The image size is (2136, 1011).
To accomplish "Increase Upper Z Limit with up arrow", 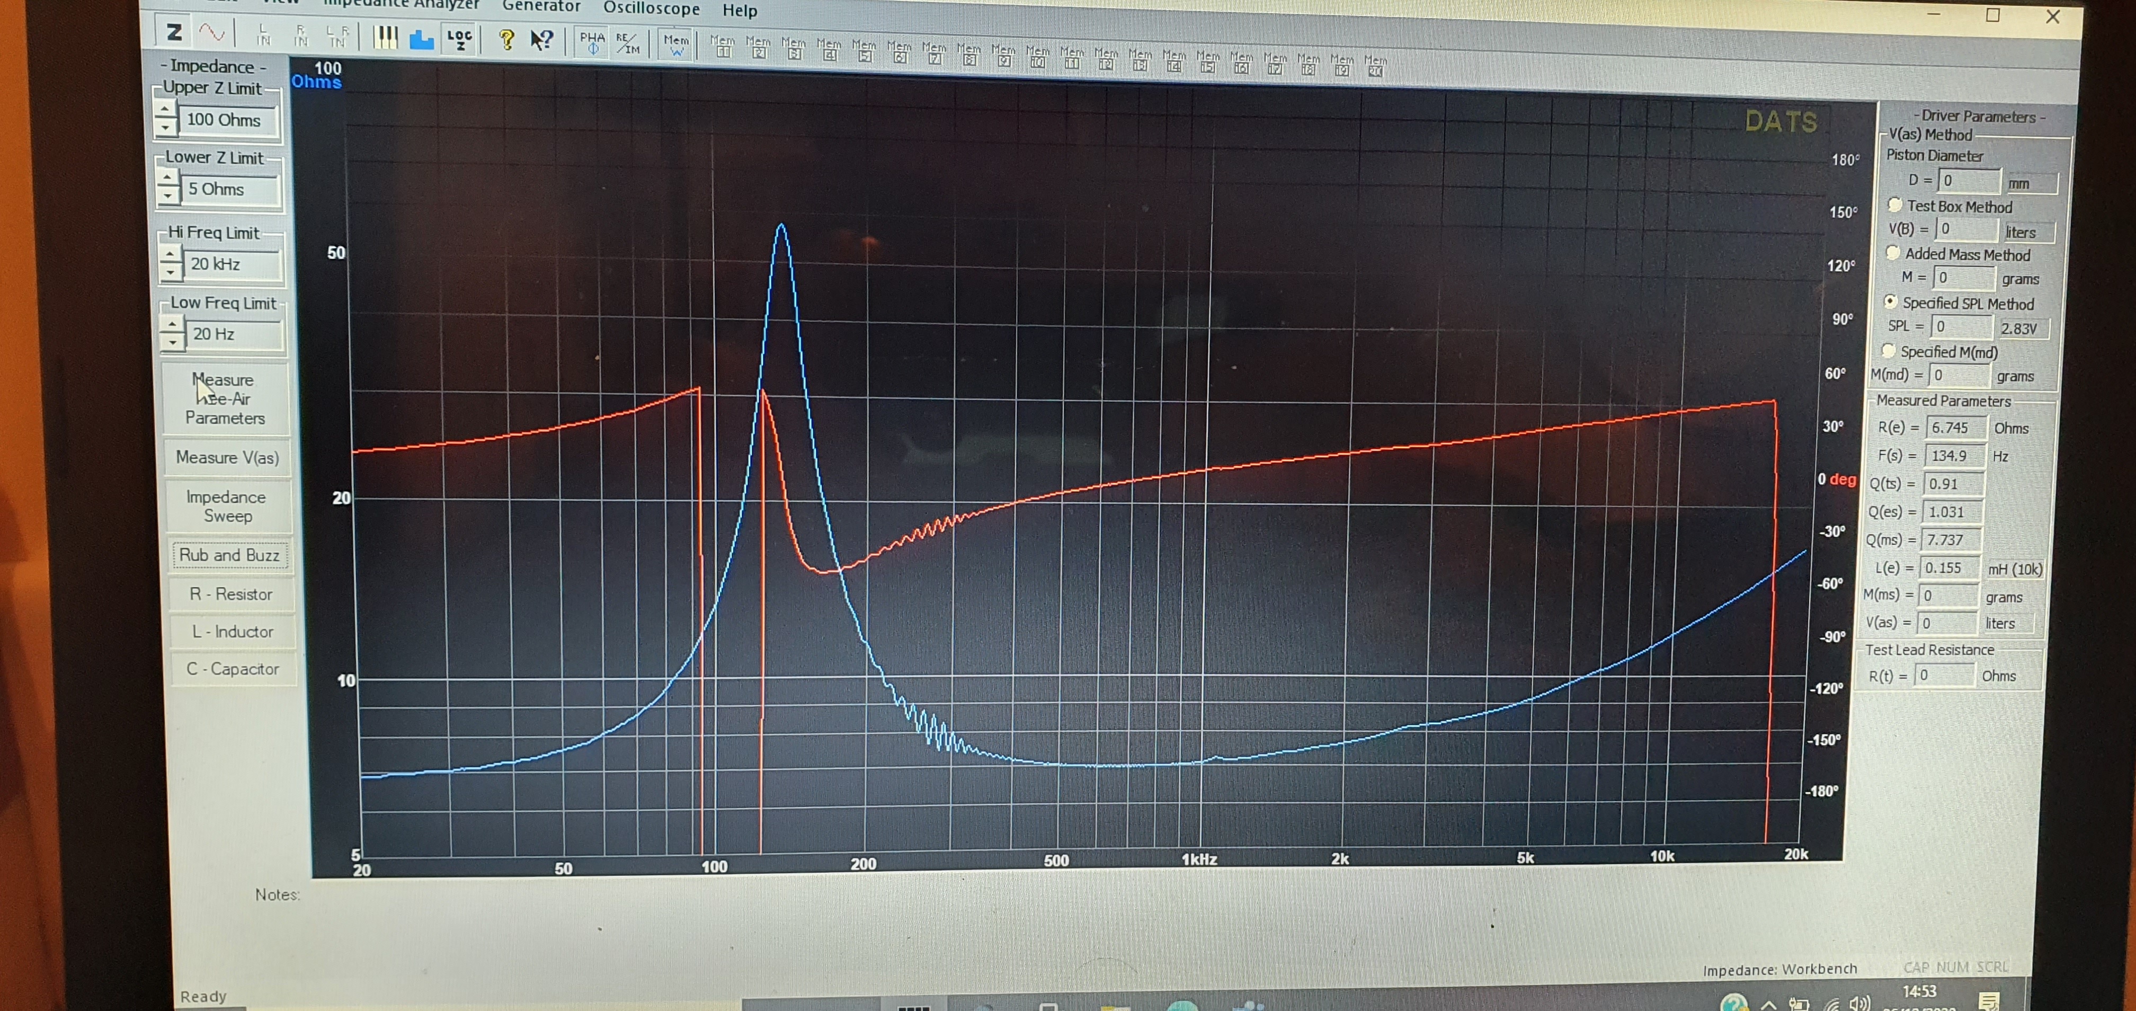I will pyautogui.click(x=165, y=110).
